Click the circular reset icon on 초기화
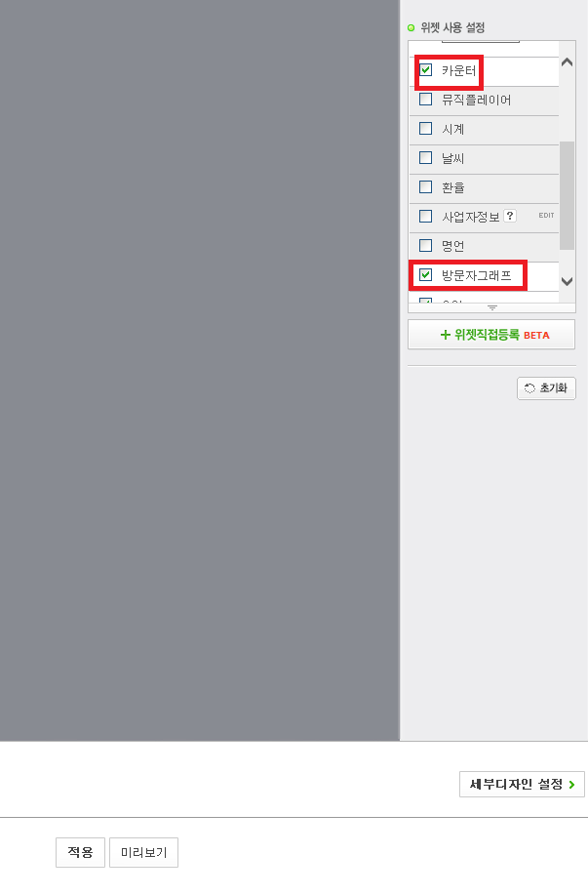The height and width of the screenshot is (895, 588). coord(529,388)
